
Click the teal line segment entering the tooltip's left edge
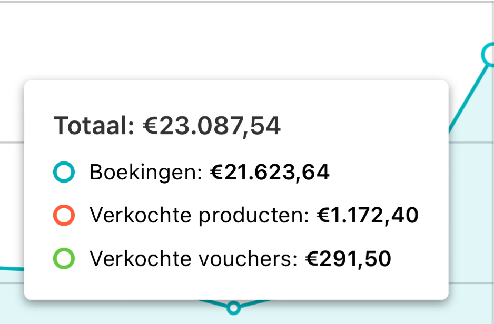12,269
